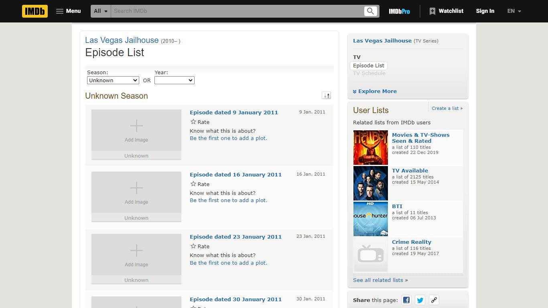Open Episode dated 30 January 2011
Screen dimensions: 548x308
click(236, 300)
